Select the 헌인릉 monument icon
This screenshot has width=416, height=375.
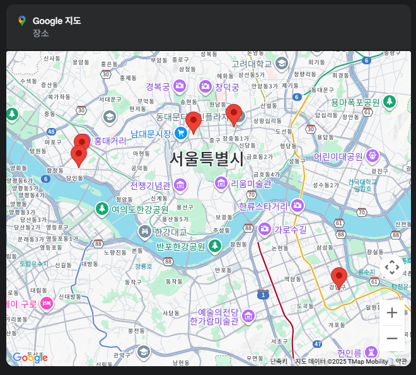tap(371, 352)
